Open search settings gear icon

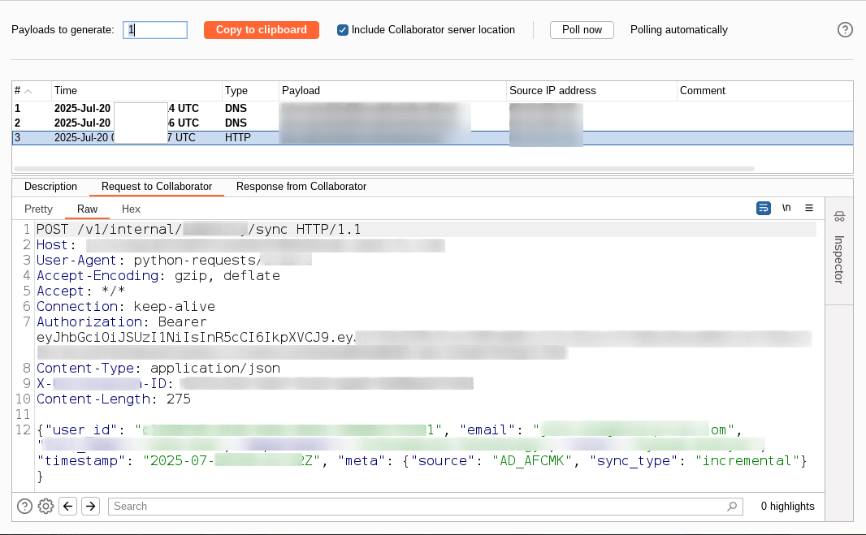coord(46,506)
